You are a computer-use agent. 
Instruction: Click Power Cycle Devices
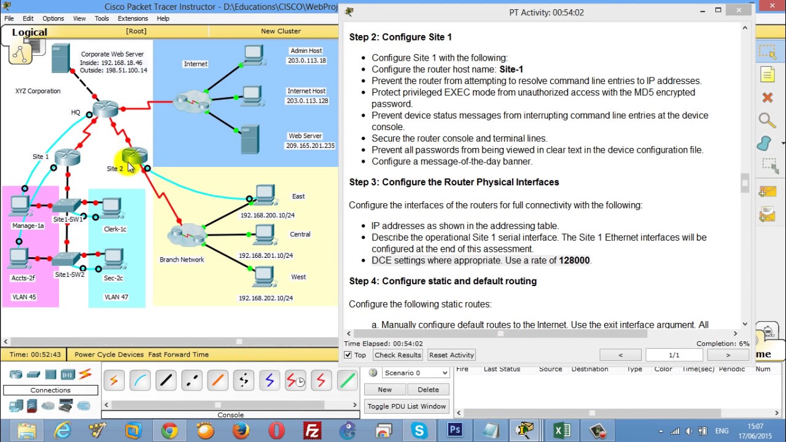coord(109,354)
